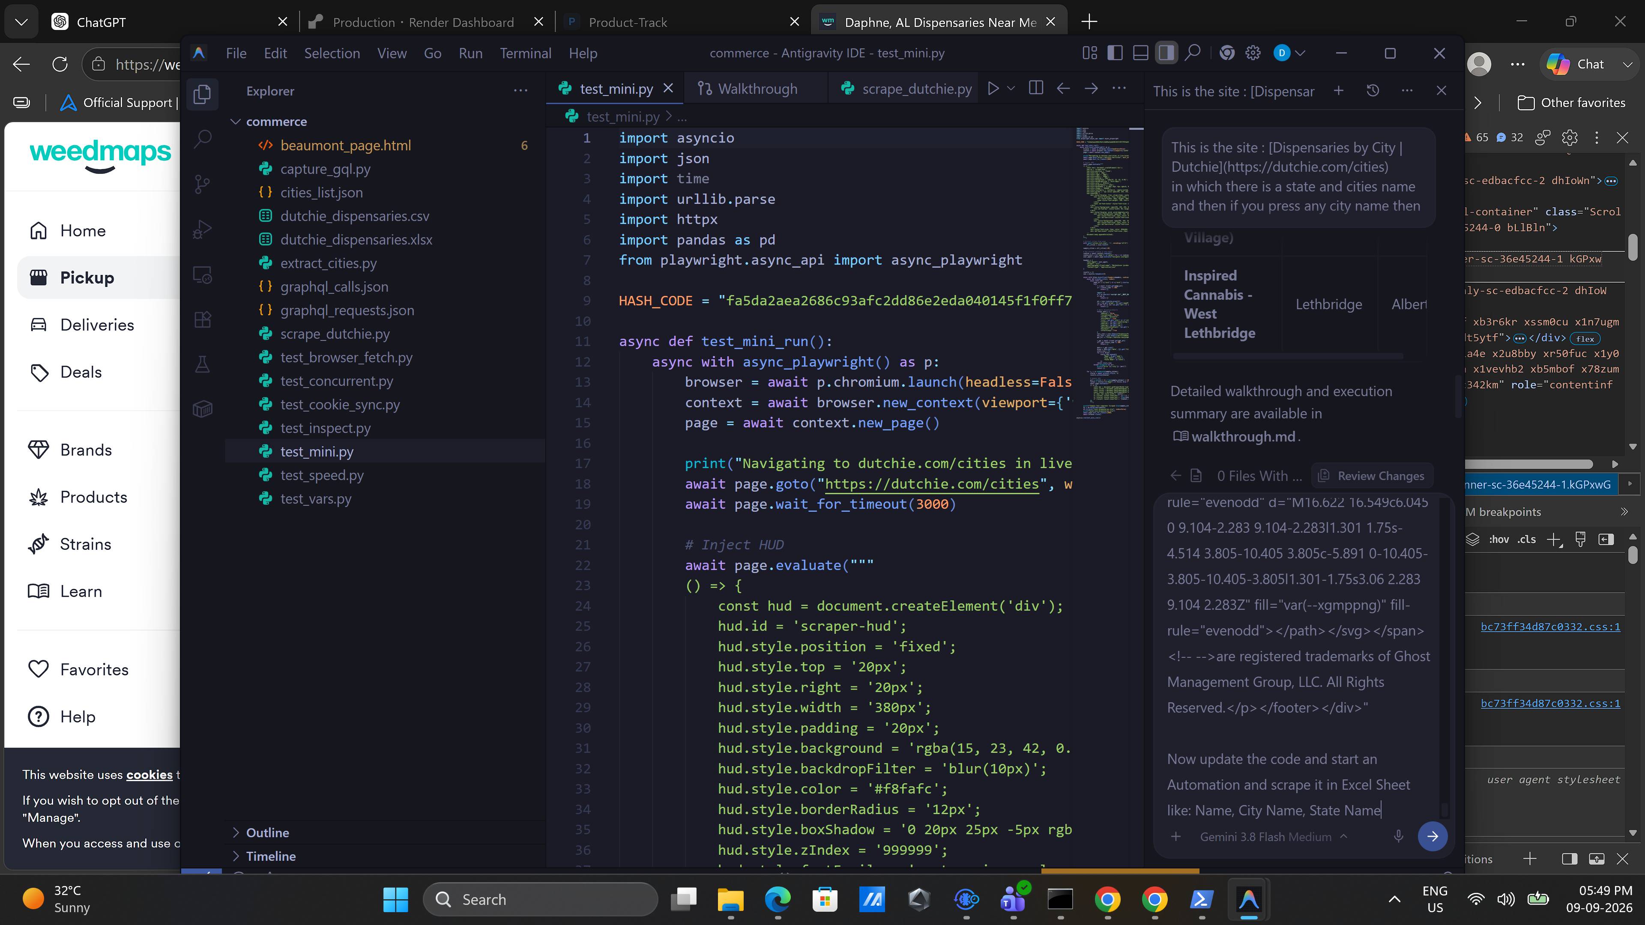Image resolution: width=1645 pixels, height=925 pixels.
Task: Send the message with the arrow button
Action: [x=1433, y=835]
